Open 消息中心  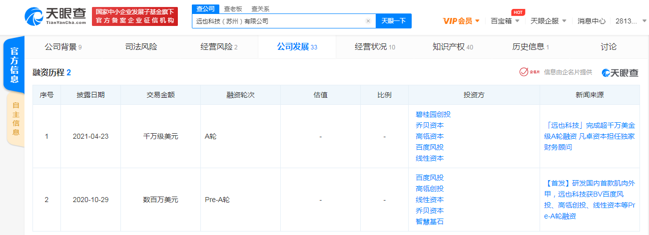[x=592, y=21]
